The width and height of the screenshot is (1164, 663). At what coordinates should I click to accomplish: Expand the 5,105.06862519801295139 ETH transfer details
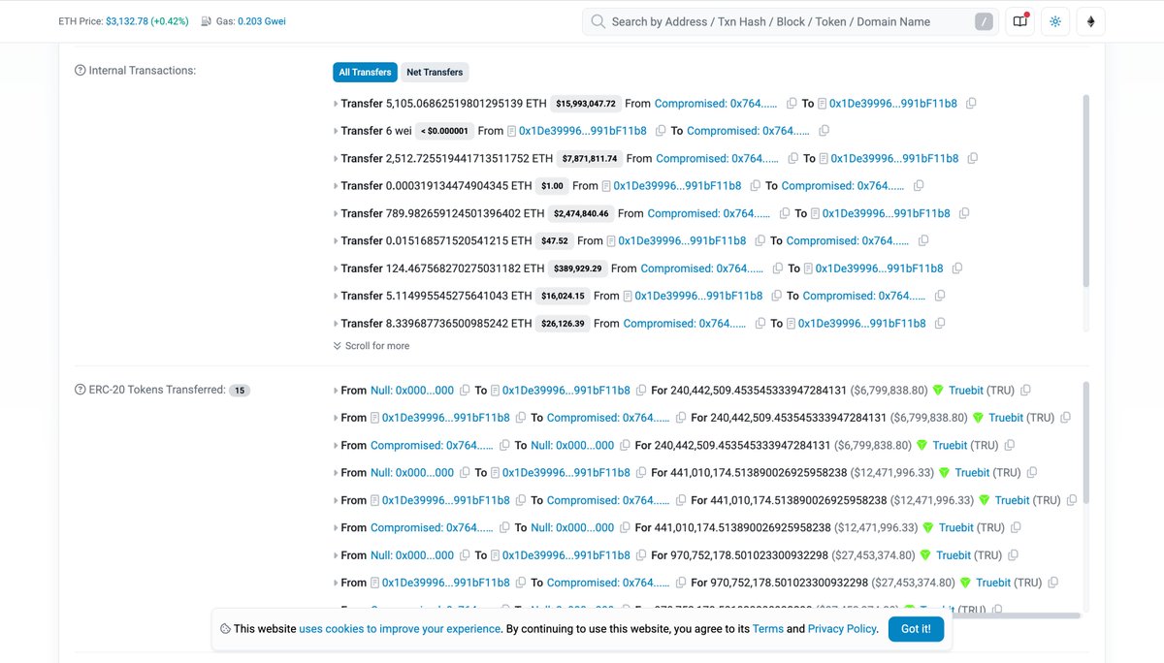pos(334,103)
